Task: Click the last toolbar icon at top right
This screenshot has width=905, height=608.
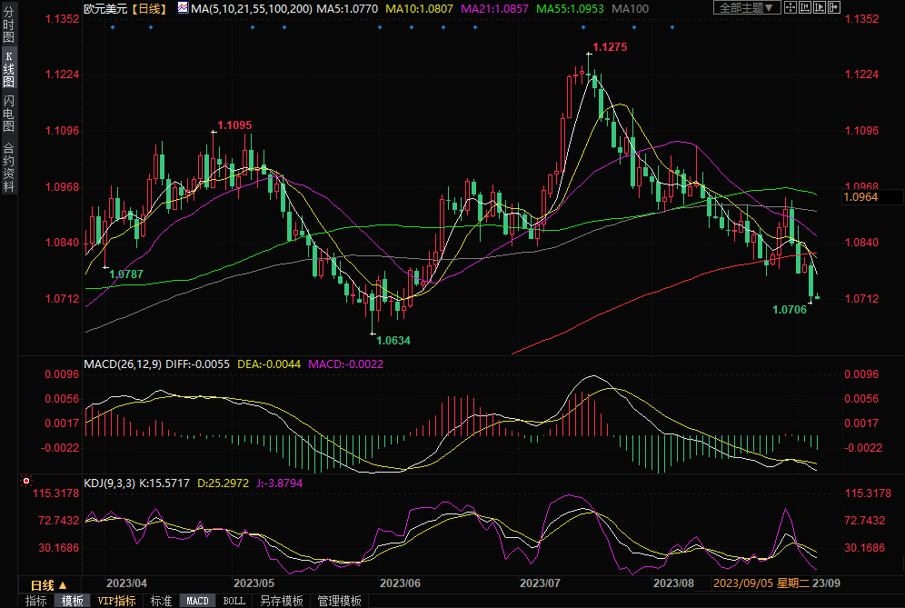Action: (x=833, y=8)
